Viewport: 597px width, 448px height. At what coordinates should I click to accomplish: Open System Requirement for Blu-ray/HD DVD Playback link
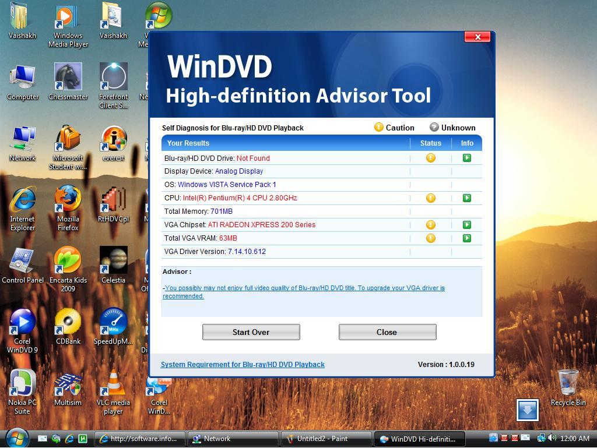pos(243,364)
